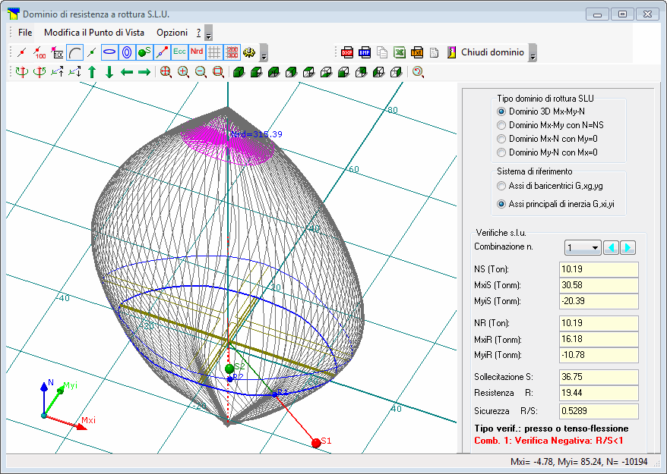Viewport: 667px width, 474px height.
Task: Export the domain as DXF
Action: [x=347, y=52]
